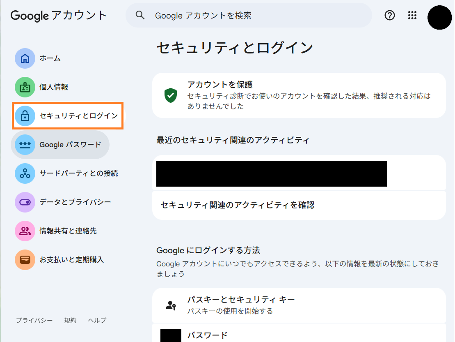
Task: Open the Google パスワード key icon
Action: pos(25,145)
